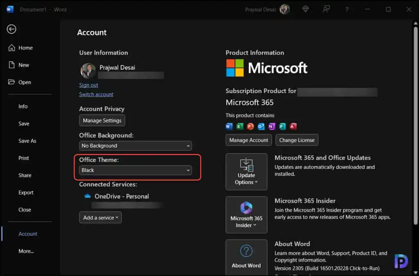Image resolution: width=419 pixels, height=276 pixels.
Task: Choose Save As in the sidebar
Action: 27,141
